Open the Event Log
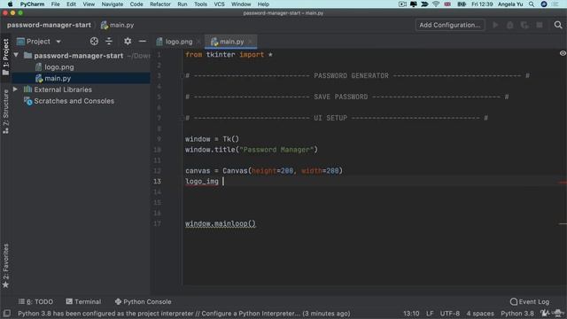 point(530,301)
